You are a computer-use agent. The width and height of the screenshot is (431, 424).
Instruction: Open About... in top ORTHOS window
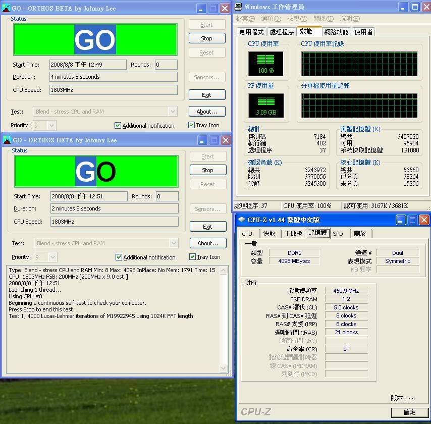207,112
